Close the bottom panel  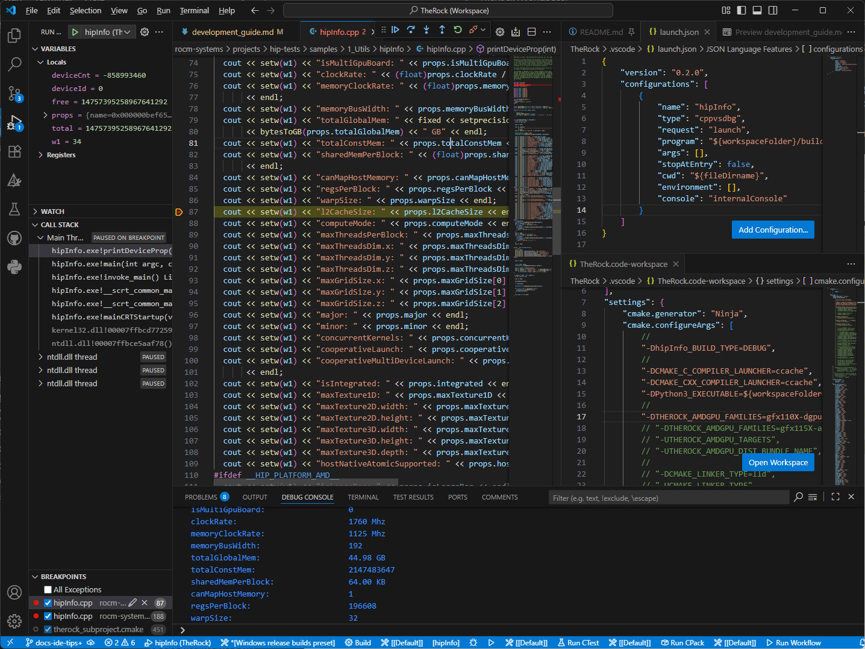click(851, 497)
